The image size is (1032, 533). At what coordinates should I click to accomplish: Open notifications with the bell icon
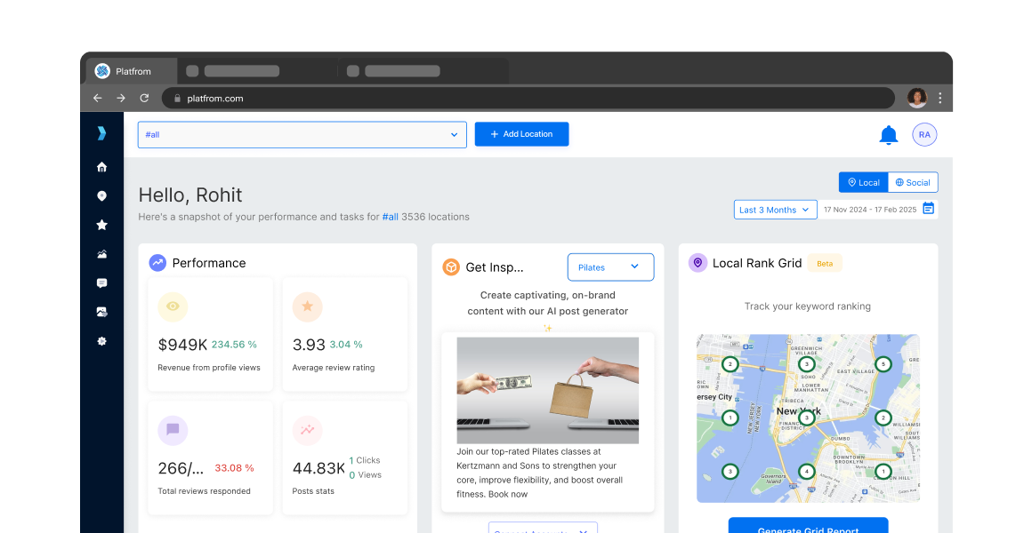coord(889,135)
